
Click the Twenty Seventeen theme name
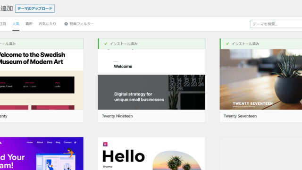click(x=240, y=116)
